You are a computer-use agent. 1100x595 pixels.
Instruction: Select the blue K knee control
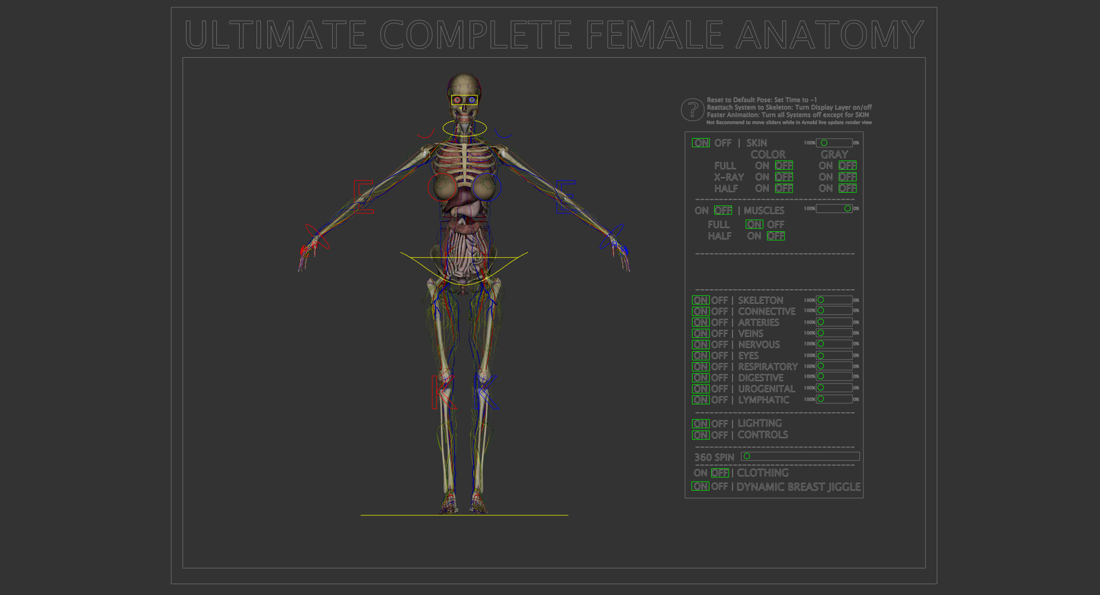click(486, 393)
